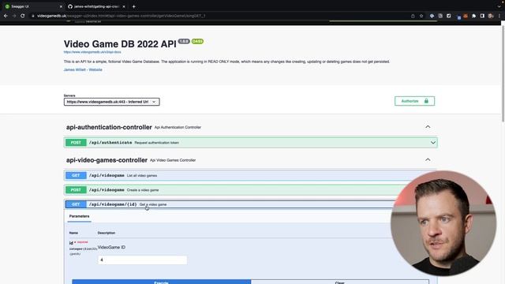Click the Authorize button
This screenshot has height=284, width=505.
click(x=414, y=101)
